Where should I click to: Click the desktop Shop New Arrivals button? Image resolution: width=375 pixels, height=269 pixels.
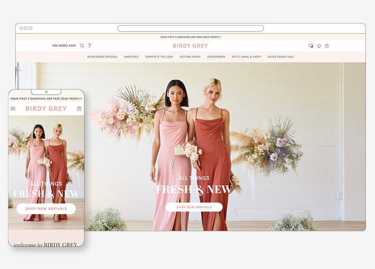[194, 207]
